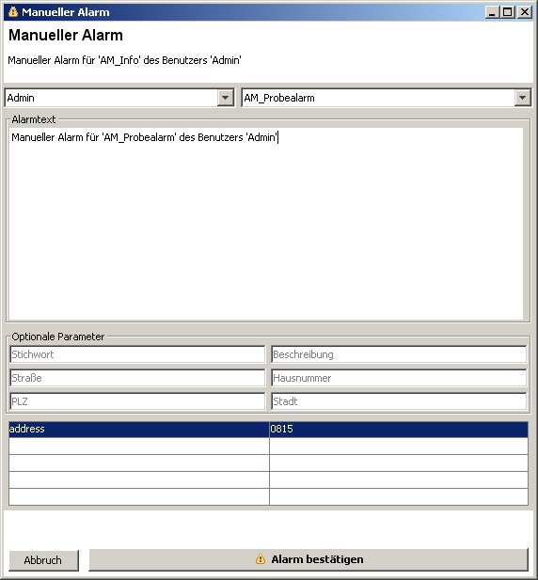Click the PLZ input field

coord(137,401)
